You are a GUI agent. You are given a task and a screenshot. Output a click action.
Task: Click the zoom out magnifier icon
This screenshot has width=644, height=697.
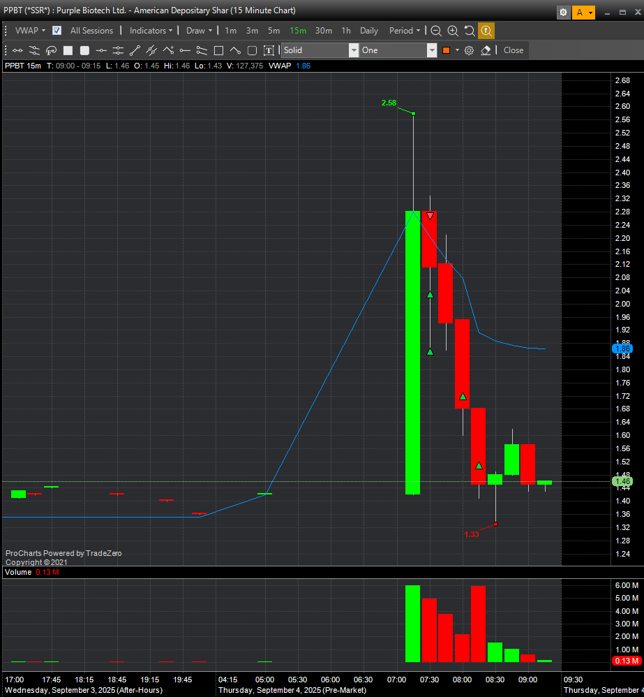tap(436, 31)
